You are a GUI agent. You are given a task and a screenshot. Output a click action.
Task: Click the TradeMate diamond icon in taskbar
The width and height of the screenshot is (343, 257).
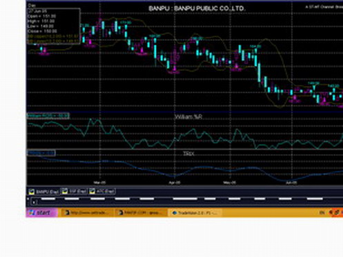pos(175,213)
